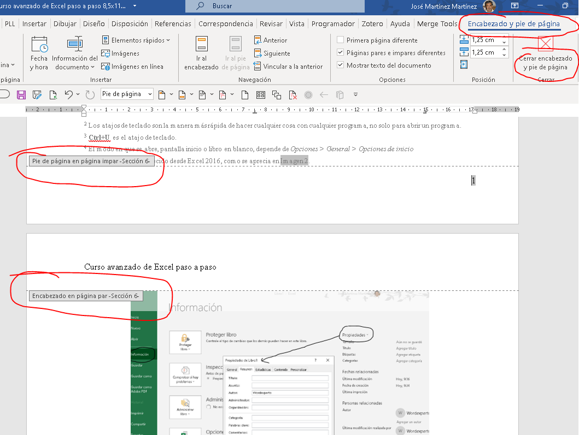Expand footer page icon dropdown arrow

click(x=192, y=94)
